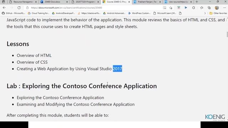Click 'Creating a Web Application' lesson text
This screenshot has width=228, height=128.
pyautogui.click(x=69, y=69)
